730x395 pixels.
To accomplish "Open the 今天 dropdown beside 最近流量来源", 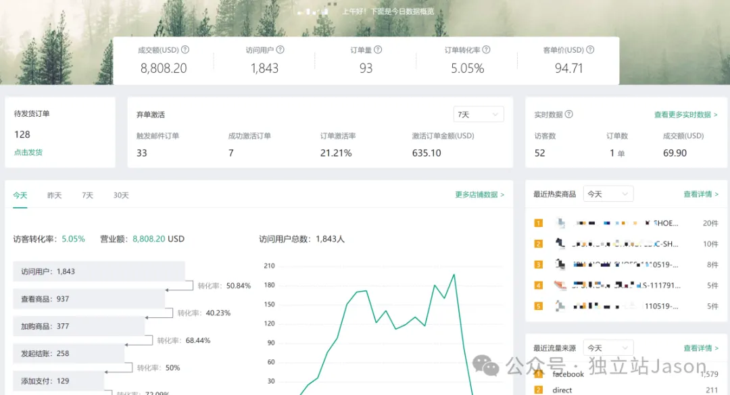I will tap(608, 348).
